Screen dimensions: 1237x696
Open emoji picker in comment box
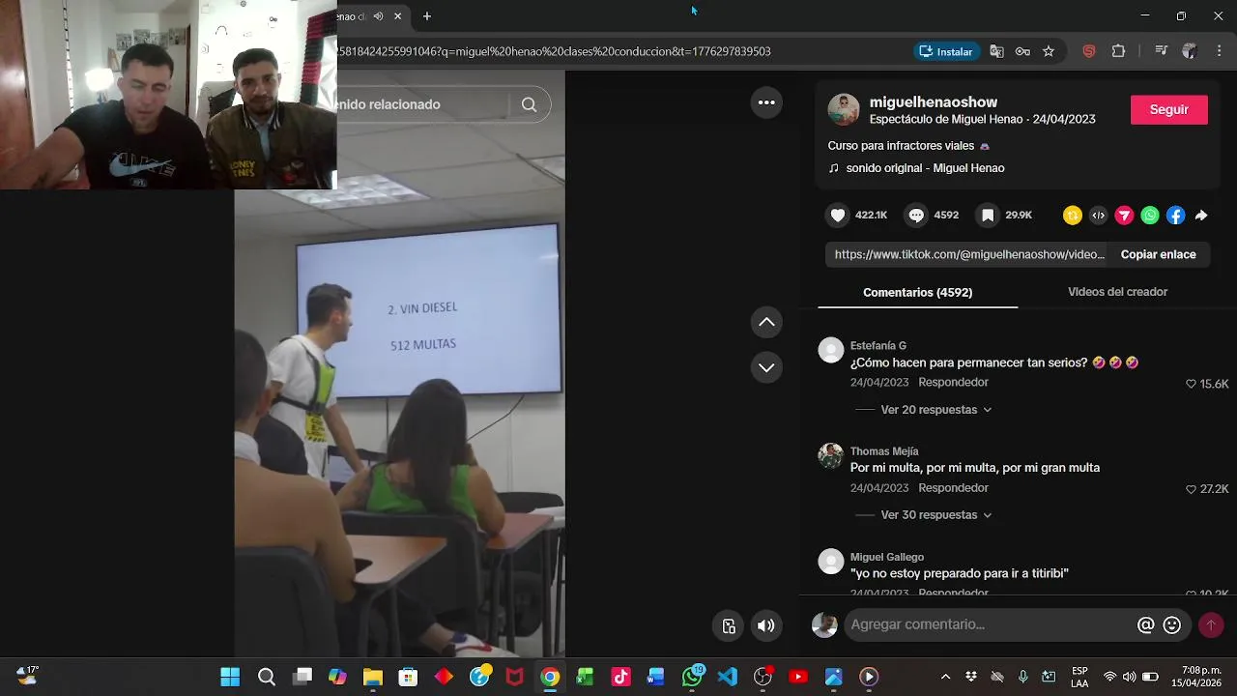[1172, 625]
